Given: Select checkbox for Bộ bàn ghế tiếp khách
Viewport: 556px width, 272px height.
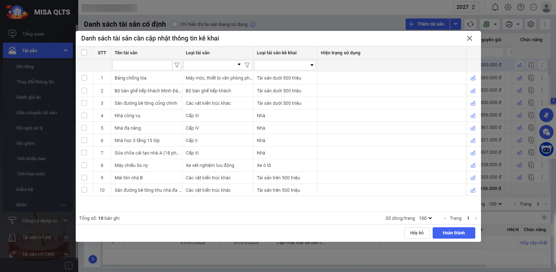Looking at the screenshot, I should pos(84,91).
